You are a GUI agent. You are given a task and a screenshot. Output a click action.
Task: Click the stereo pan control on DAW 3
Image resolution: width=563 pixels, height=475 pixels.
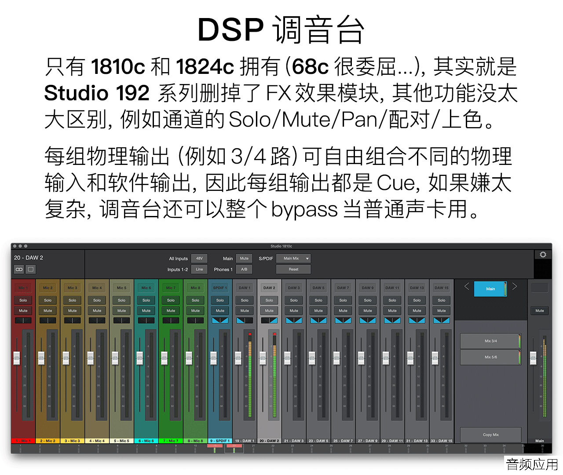coord(294,320)
